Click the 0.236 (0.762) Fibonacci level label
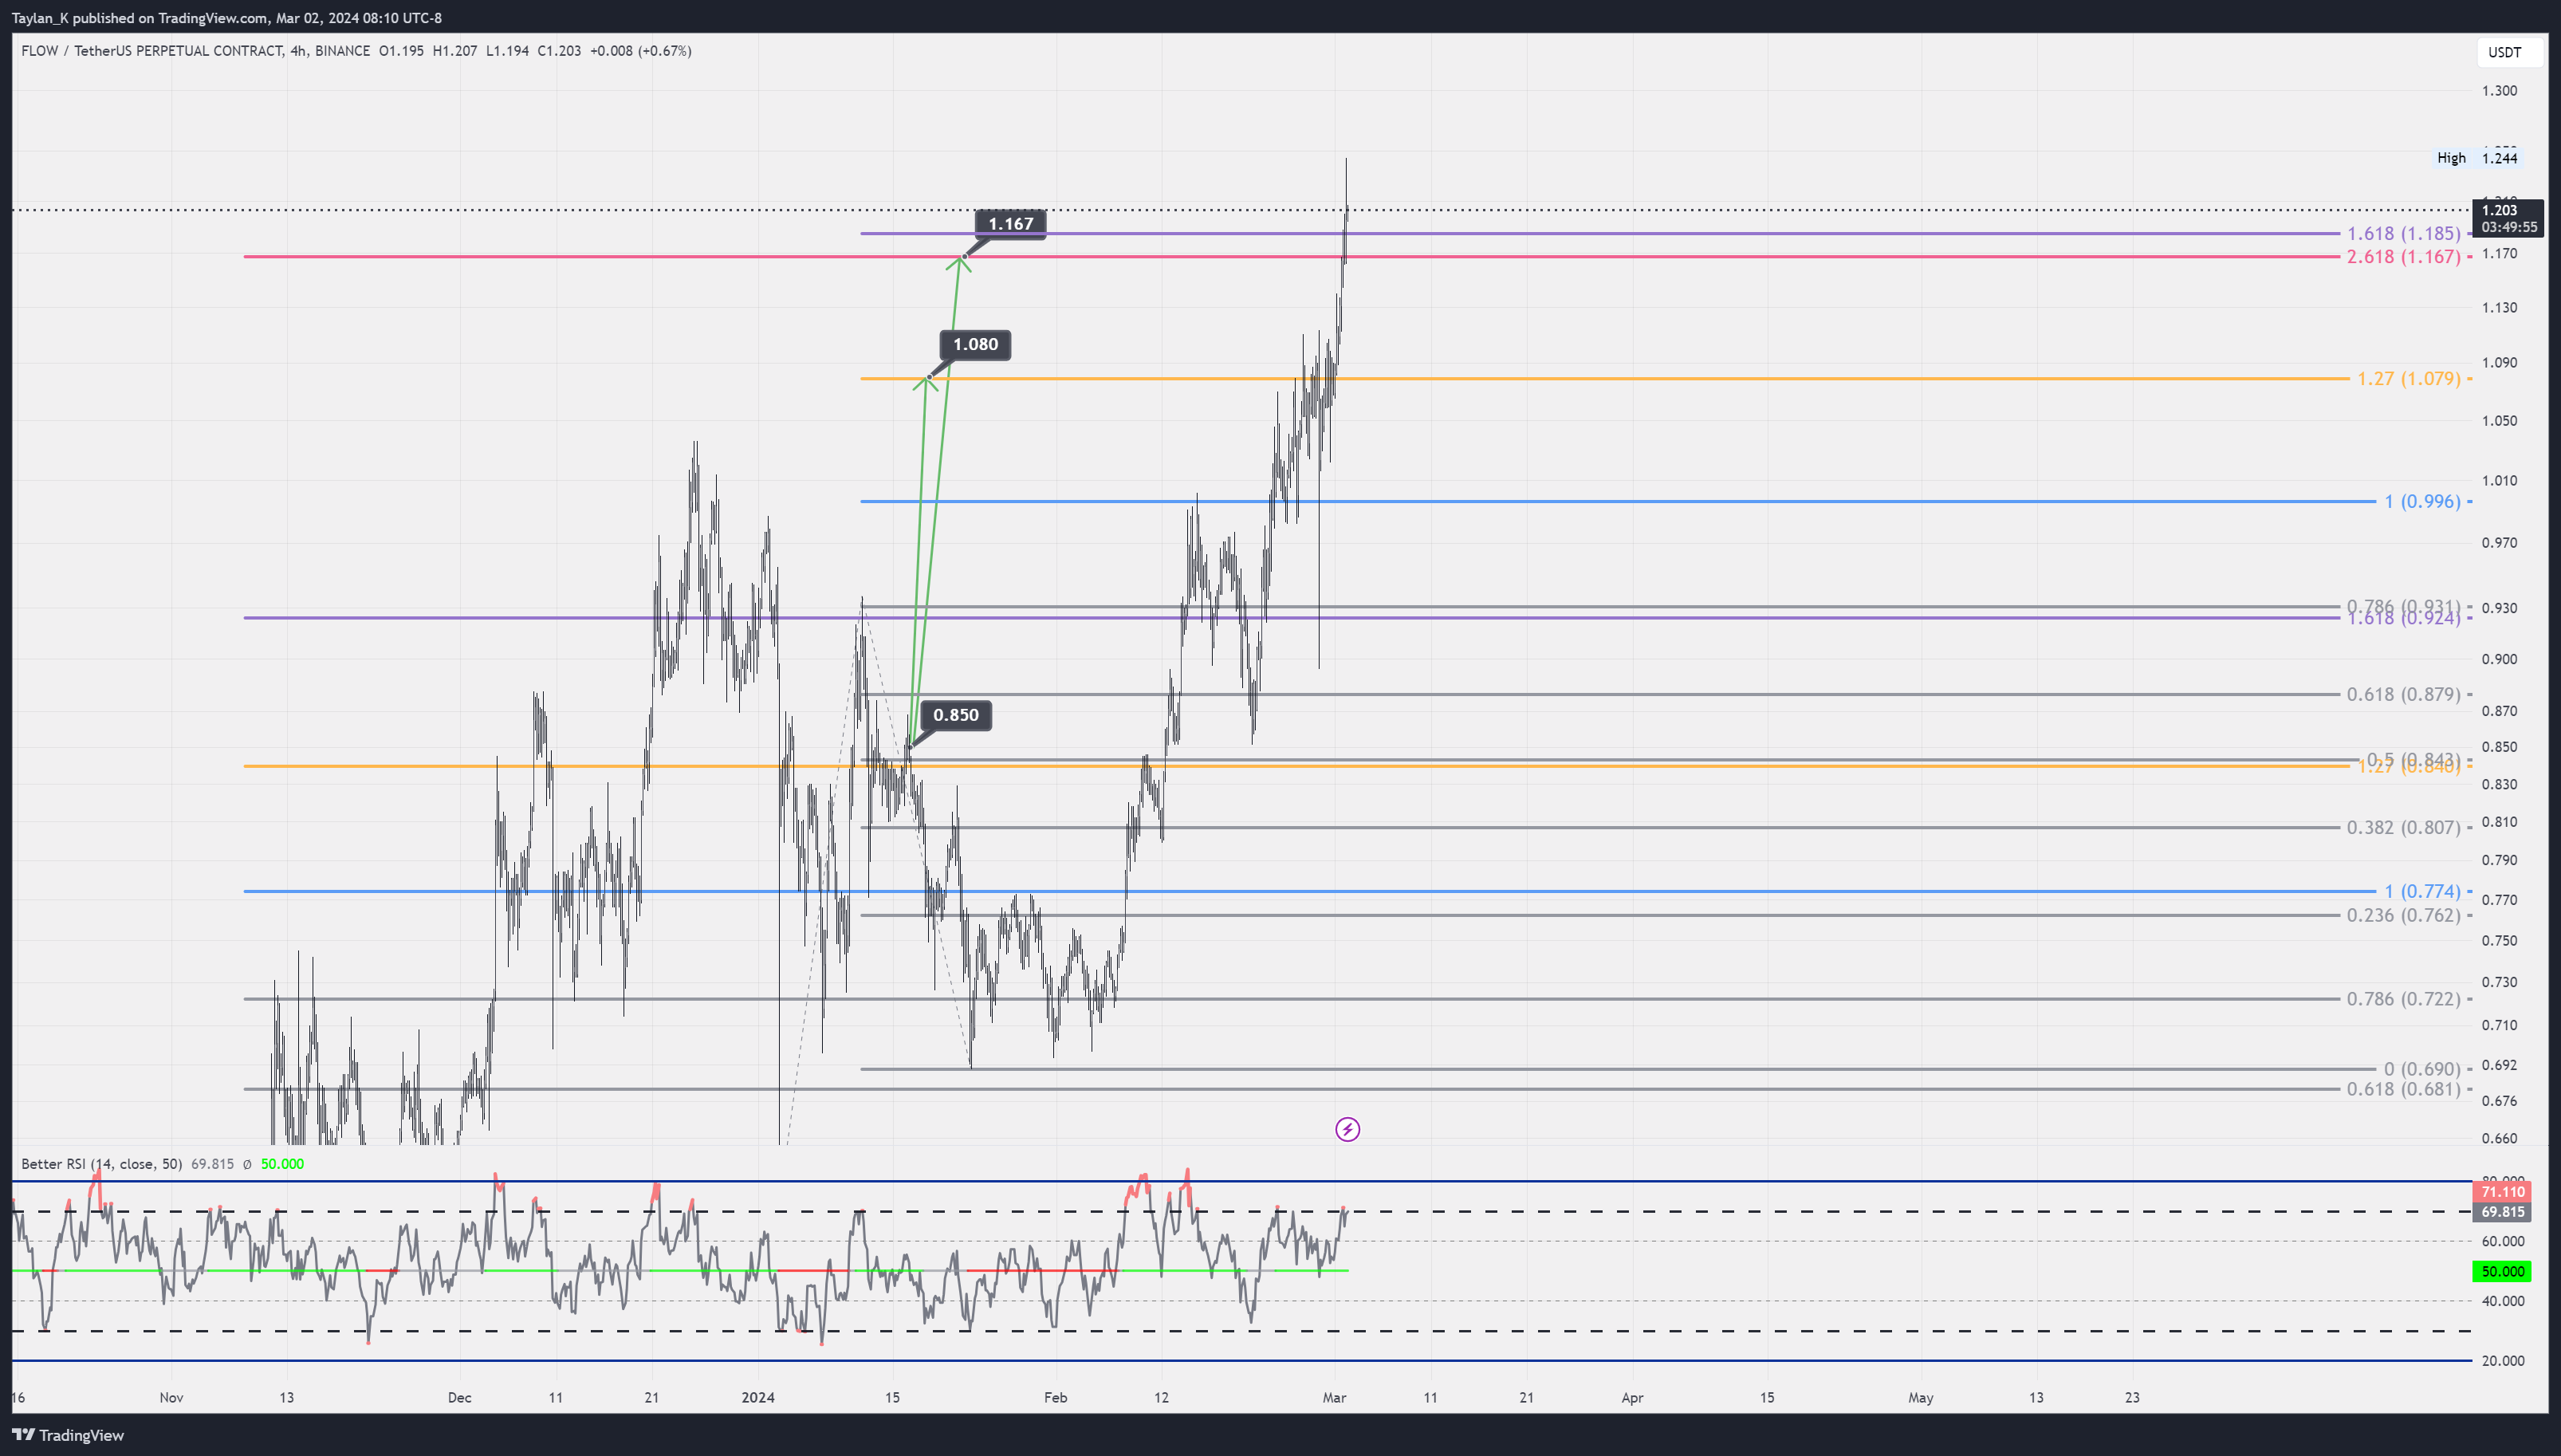Screen dimensions: 2561x1456 pos(2403,915)
